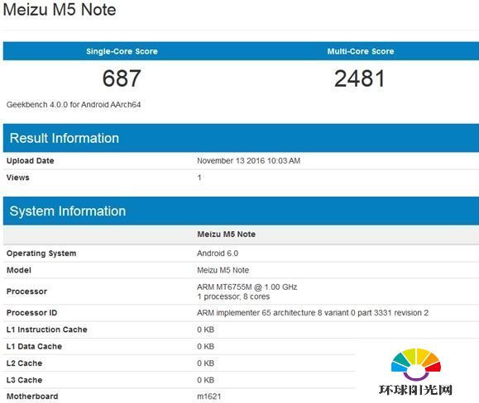
Task: Click the Processor ID label
Action: [x=31, y=313]
